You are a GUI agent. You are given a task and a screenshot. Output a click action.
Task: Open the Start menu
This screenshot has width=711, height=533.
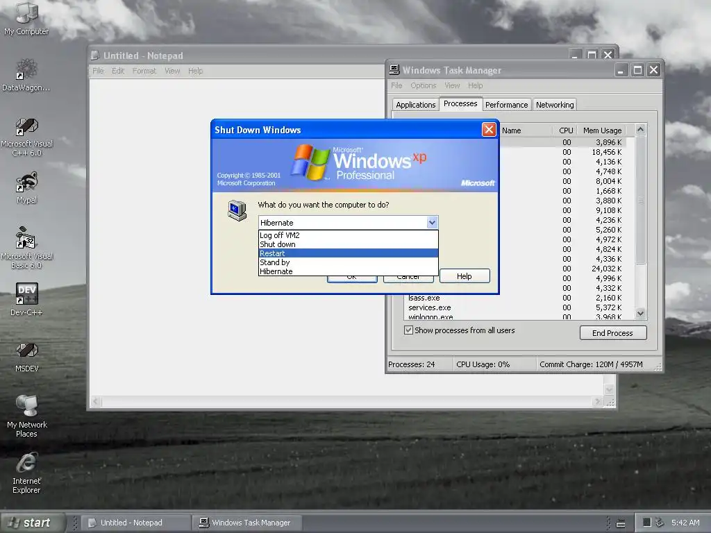[32, 523]
